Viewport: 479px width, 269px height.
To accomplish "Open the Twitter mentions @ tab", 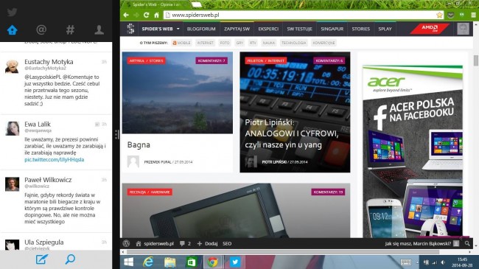I will point(41,29).
